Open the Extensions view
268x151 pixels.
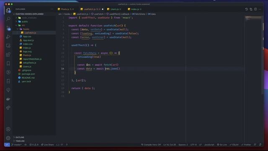click(8, 55)
